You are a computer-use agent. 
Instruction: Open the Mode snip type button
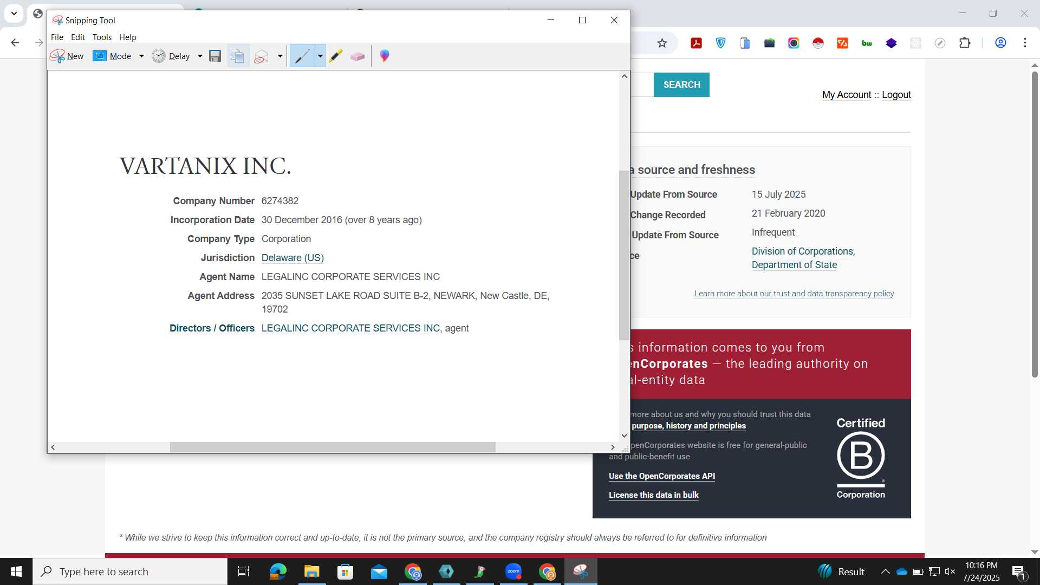pyautogui.click(x=112, y=56)
